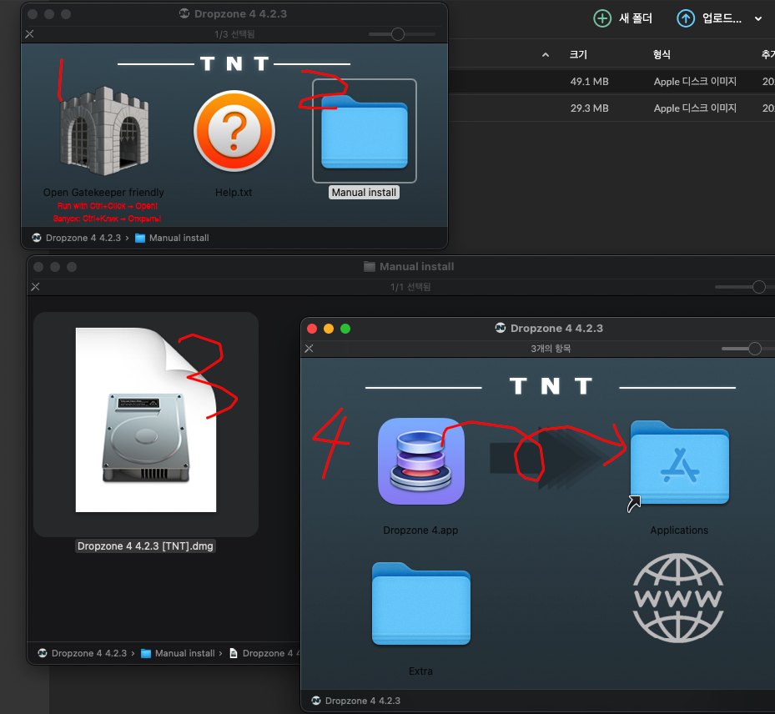Sort the list by the 크기 column
775x714 pixels.
coord(578,54)
